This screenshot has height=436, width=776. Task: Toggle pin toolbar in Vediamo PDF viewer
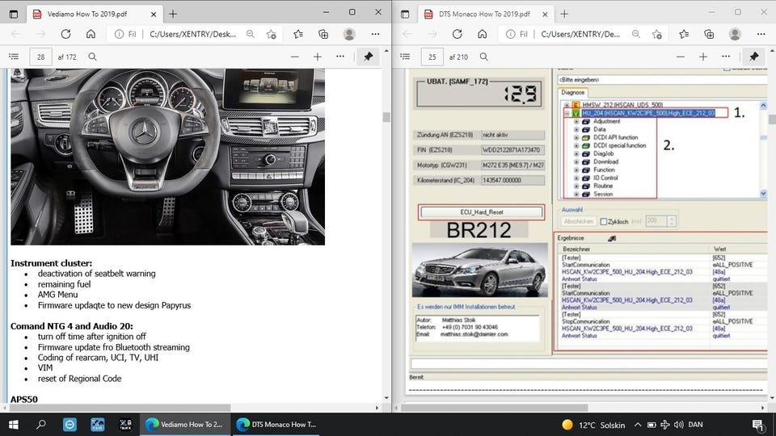tap(368, 57)
